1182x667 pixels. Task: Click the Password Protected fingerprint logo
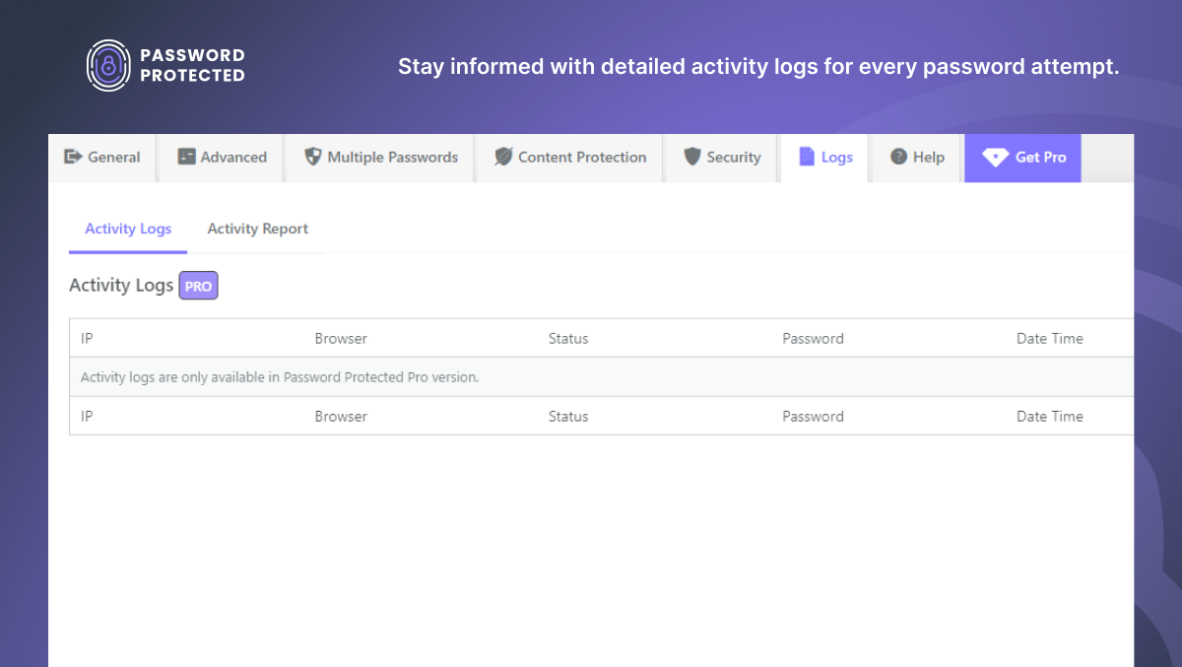pos(108,65)
